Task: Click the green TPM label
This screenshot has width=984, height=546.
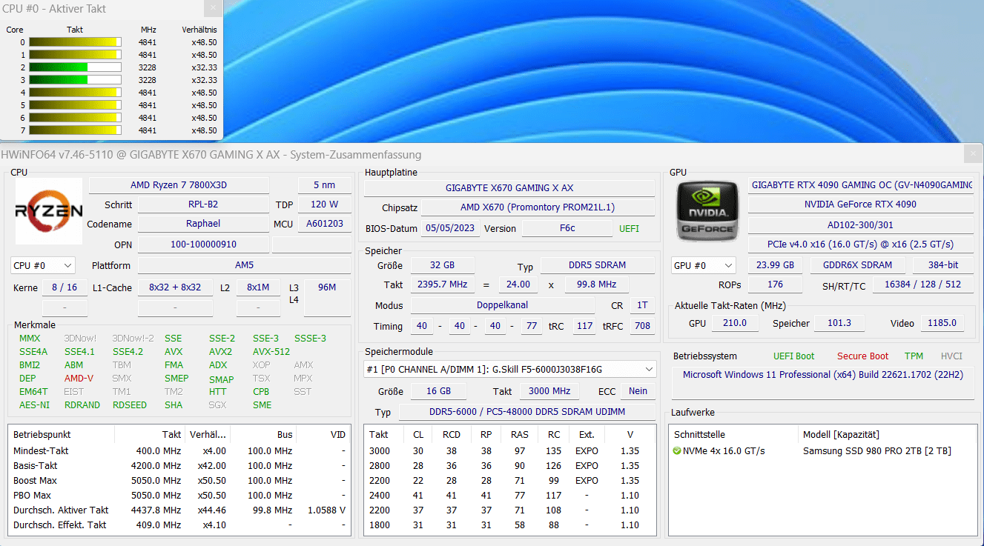Action: pyautogui.click(x=914, y=356)
